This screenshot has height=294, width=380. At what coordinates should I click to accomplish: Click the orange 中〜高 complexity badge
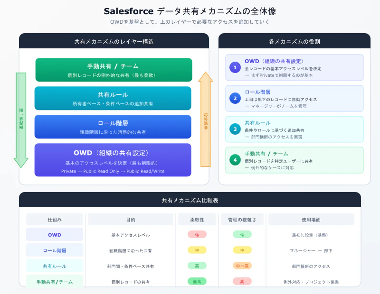tap(242, 266)
